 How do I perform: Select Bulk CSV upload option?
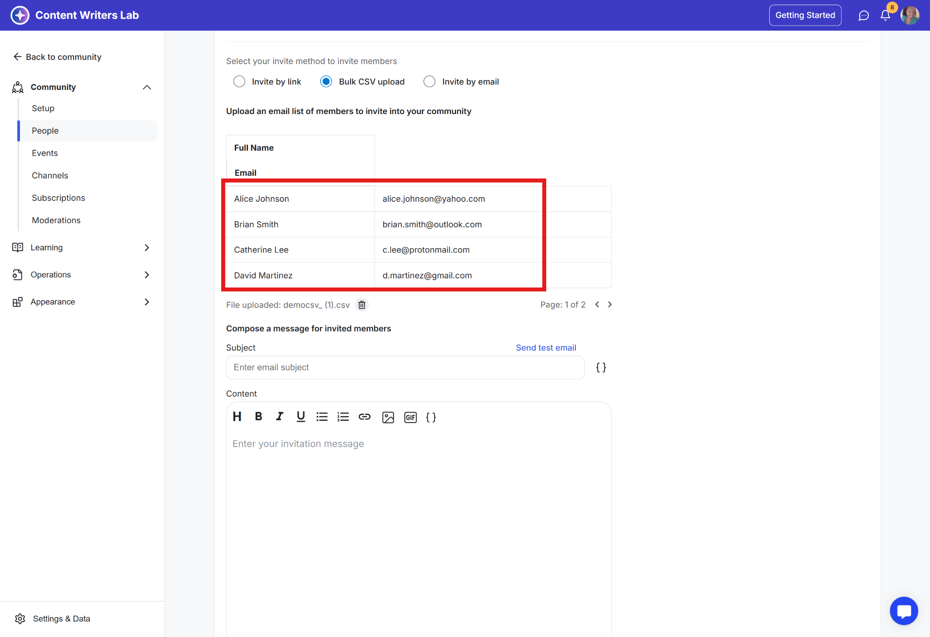(x=326, y=82)
